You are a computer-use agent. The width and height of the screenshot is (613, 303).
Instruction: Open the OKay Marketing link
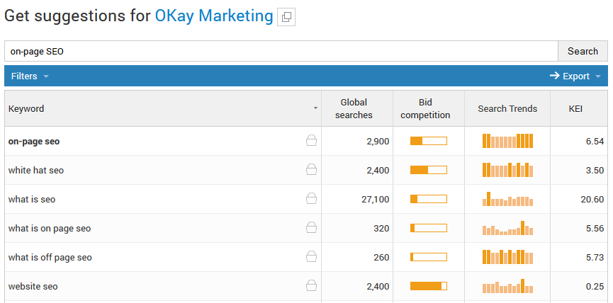point(214,16)
